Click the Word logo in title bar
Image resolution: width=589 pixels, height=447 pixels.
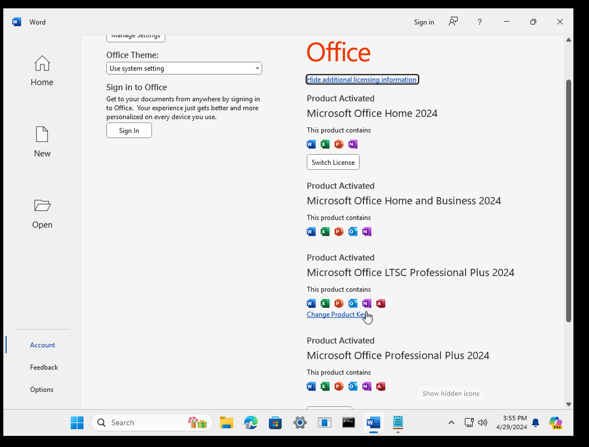click(x=17, y=22)
